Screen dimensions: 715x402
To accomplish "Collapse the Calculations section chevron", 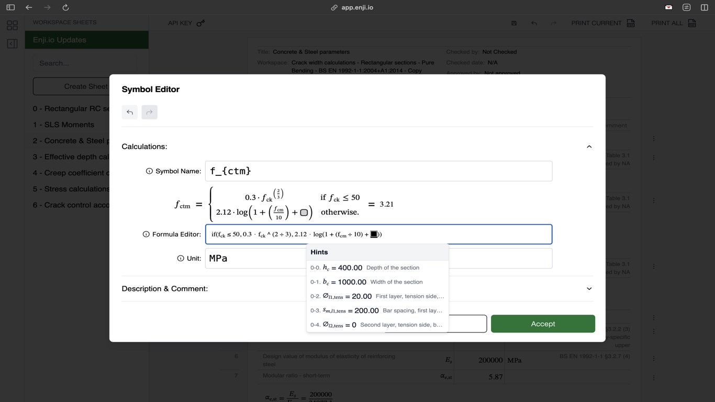I will pyautogui.click(x=589, y=147).
